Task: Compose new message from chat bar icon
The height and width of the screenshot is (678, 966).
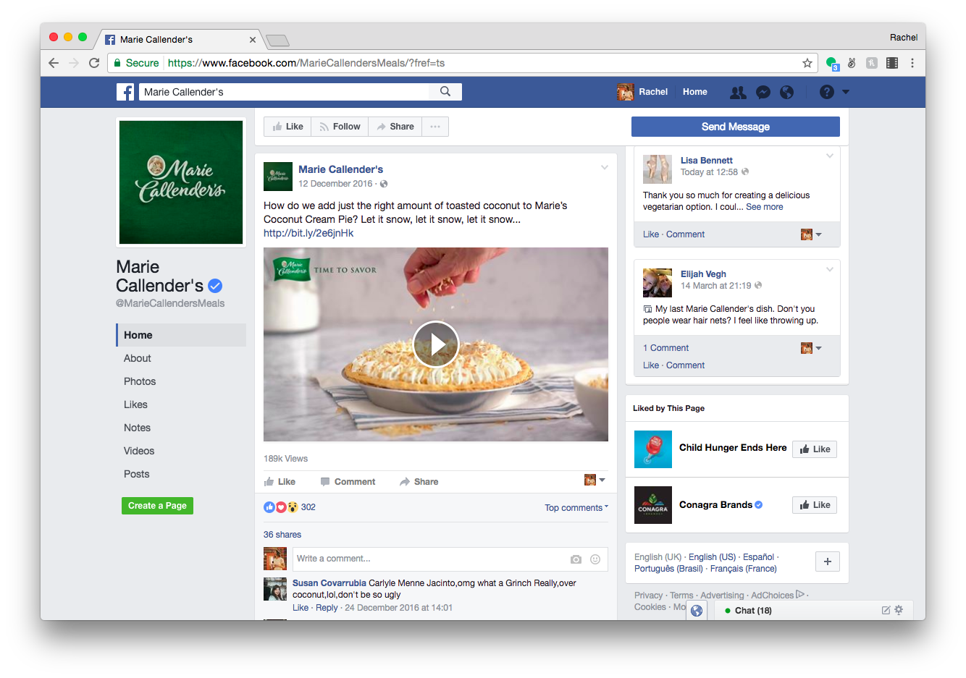Action: click(886, 610)
